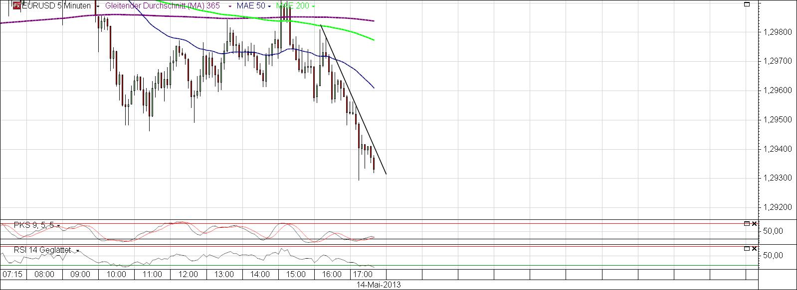The image size is (797, 290).
Task: Click the Fx icon beside EURUSD
Action: tap(16, 6)
